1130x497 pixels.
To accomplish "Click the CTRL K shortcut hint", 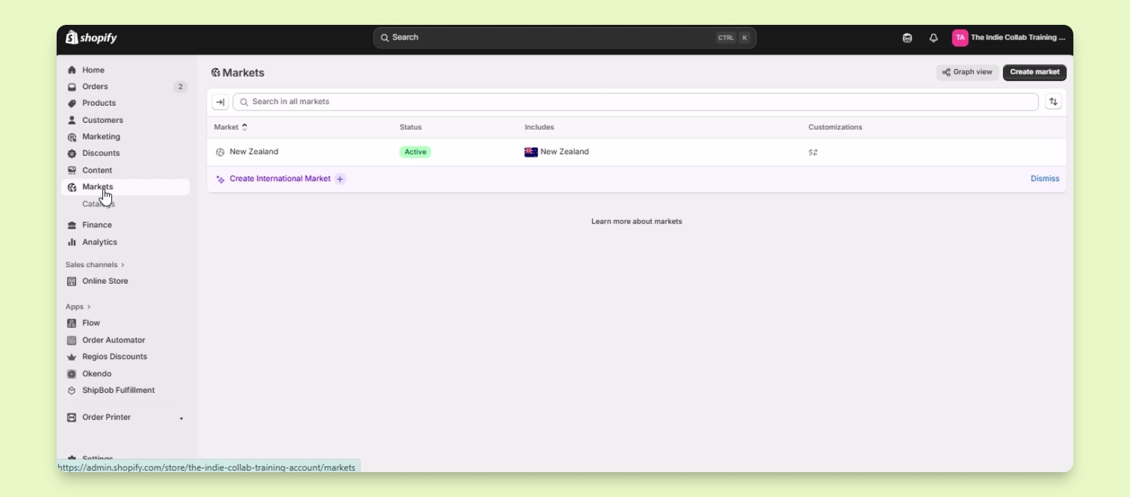I will pos(734,38).
